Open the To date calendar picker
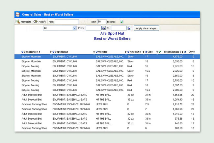The height and width of the screenshot is (143, 214). click(x=129, y=28)
